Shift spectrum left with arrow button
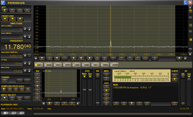Image resolution: width=193 pixels, height=117 pixels. coord(36,59)
